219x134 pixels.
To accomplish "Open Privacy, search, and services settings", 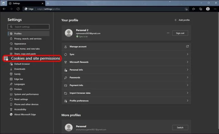I will (28, 39).
